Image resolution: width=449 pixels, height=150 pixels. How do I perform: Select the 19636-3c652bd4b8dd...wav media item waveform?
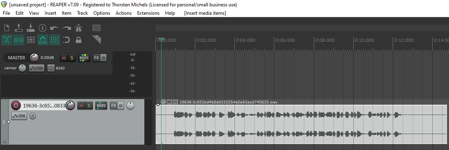301,124
